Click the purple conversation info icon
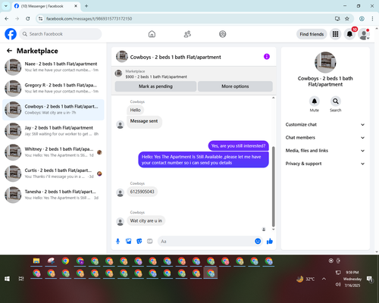This screenshot has height=303, width=379. (x=267, y=57)
